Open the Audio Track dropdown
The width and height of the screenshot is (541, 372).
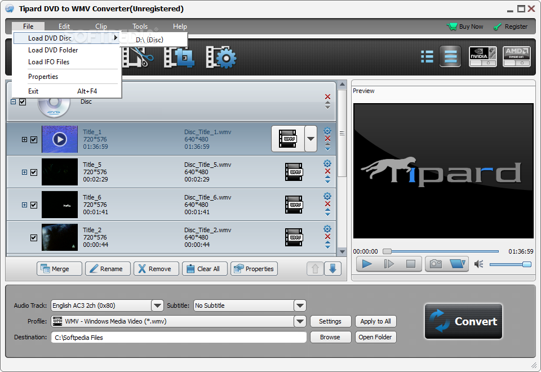(157, 305)
